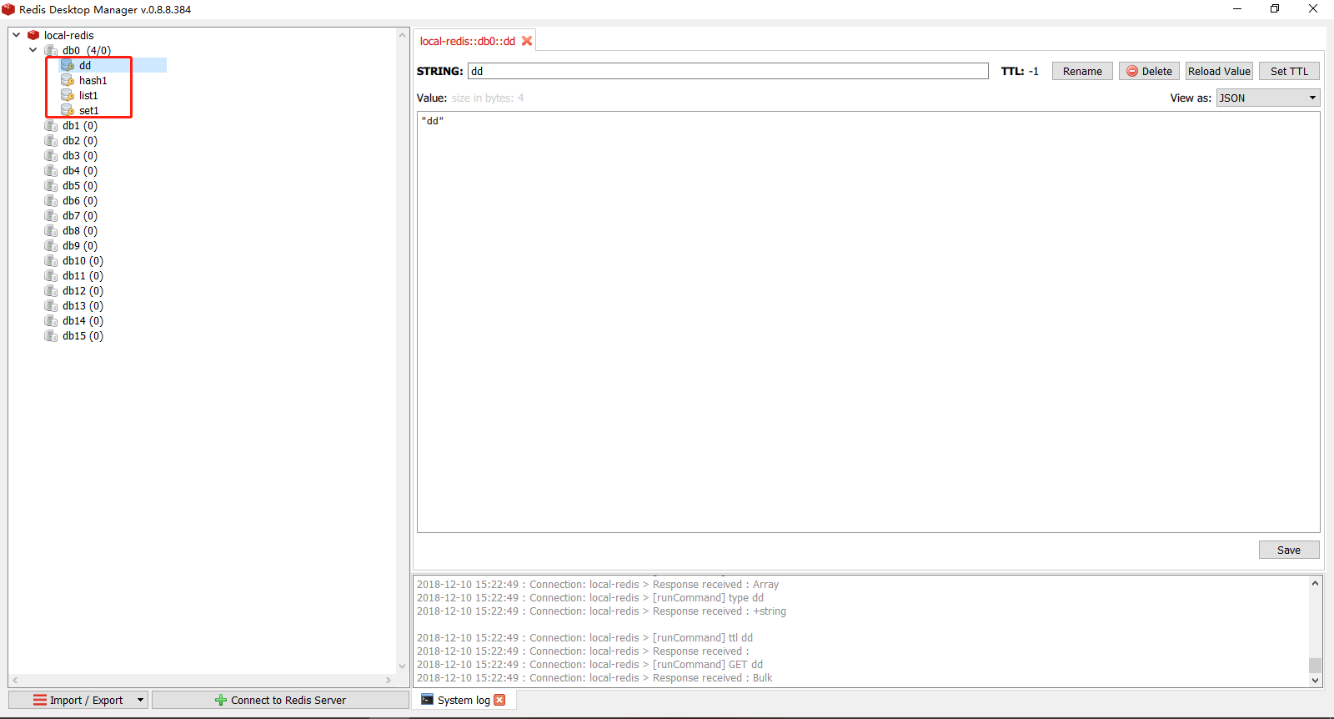Click the Set TTL button

pos(1289,71)
